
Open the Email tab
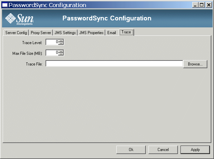click(x=112, y=33)
